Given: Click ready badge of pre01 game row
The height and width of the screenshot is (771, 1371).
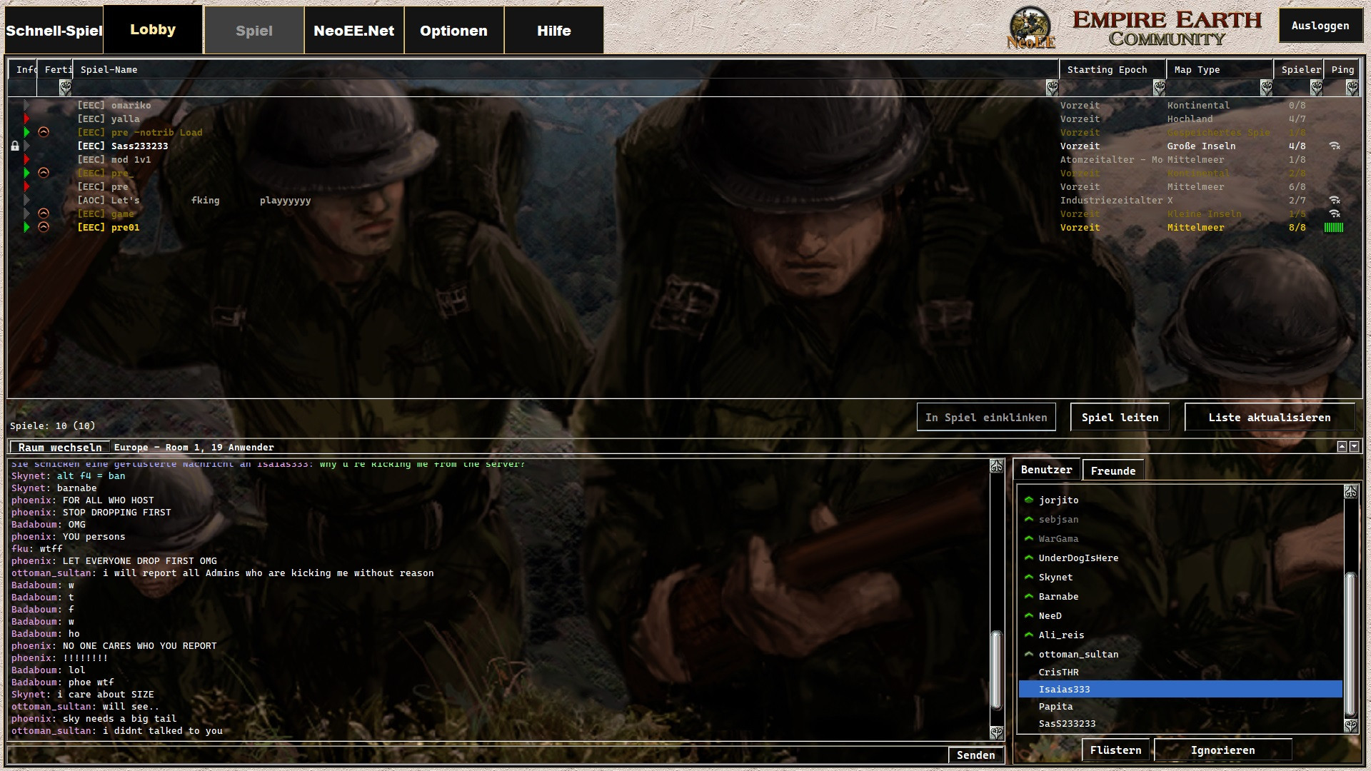Looking at the screenshot, I should [x=44, y=227].
